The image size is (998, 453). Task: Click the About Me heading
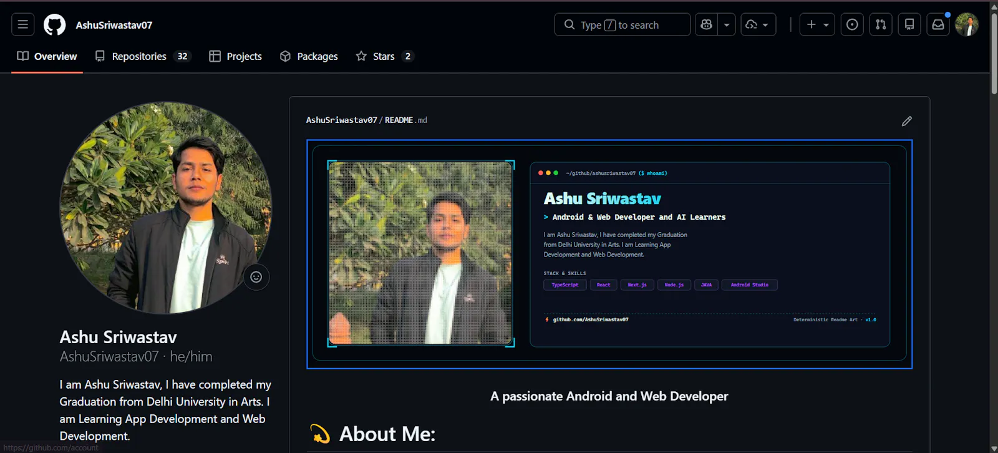tap(387, 434)
